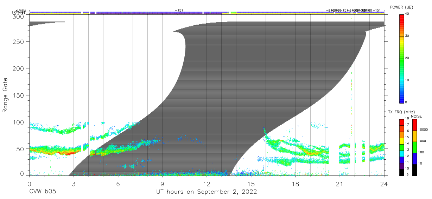Click the 12 label on TX frequency scale
The width and height of the screenshot is (432, 199).
click(407, 156)
